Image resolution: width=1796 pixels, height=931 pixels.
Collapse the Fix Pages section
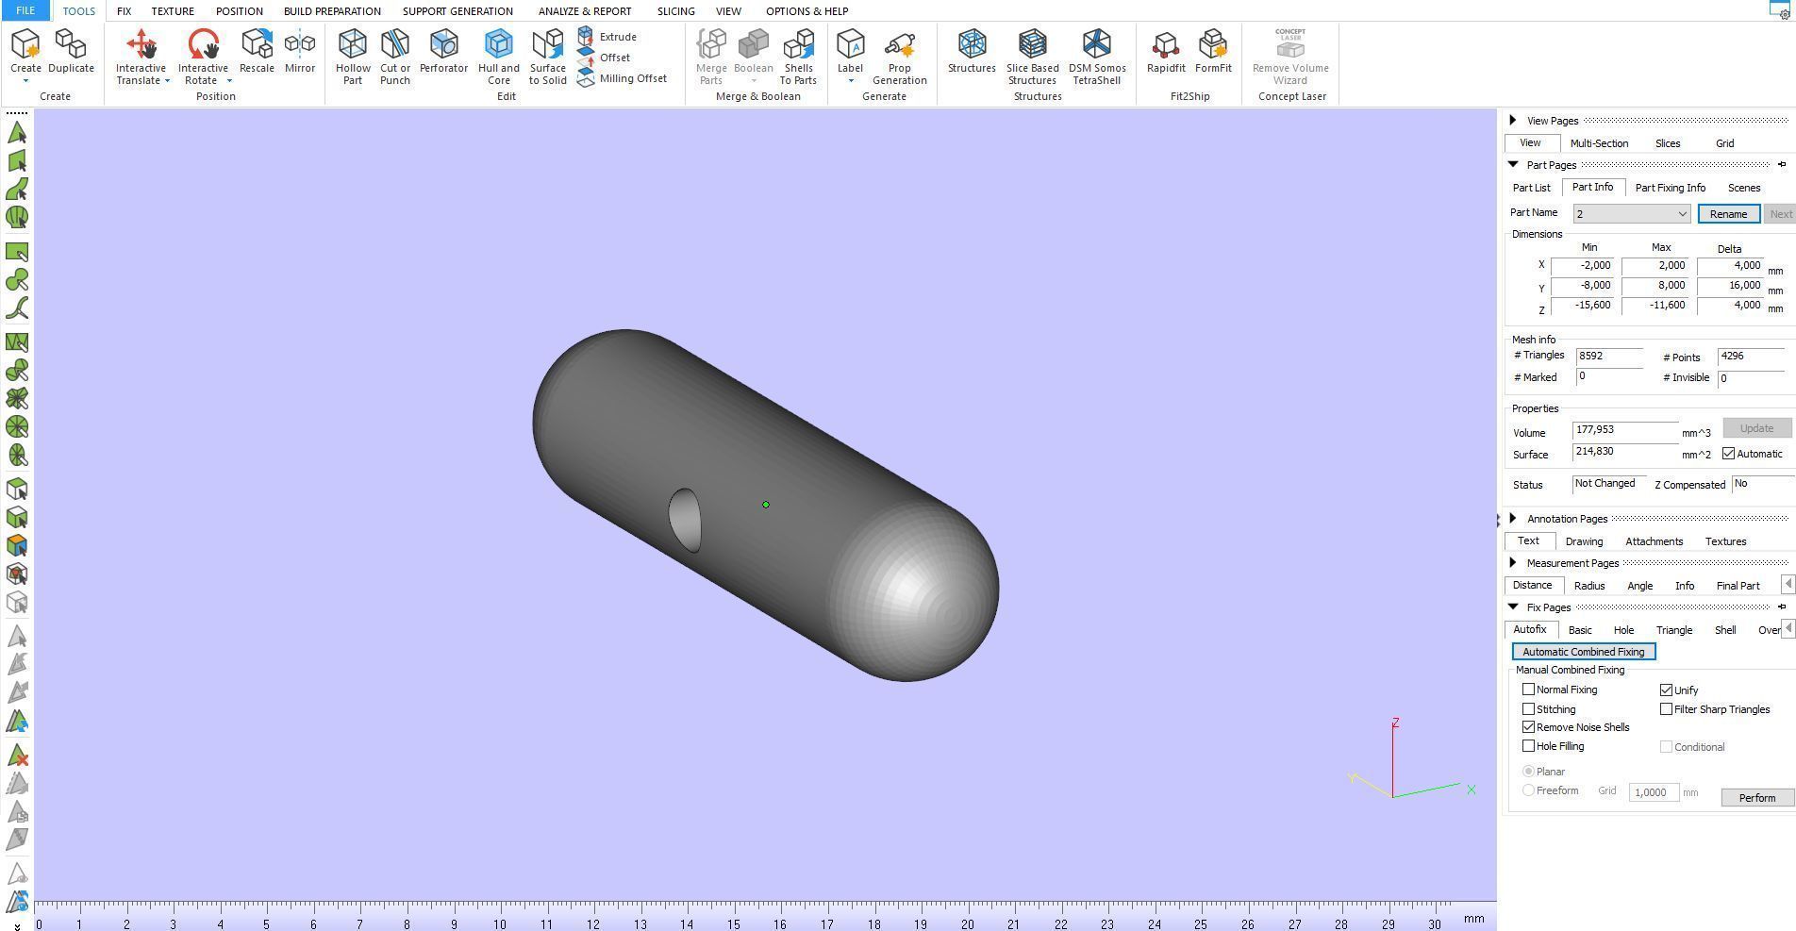click(x=1513, y=607)
